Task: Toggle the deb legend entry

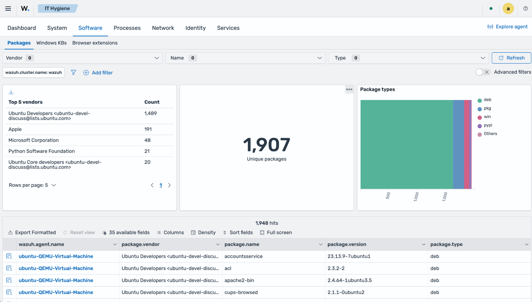Action: point(485,100)
